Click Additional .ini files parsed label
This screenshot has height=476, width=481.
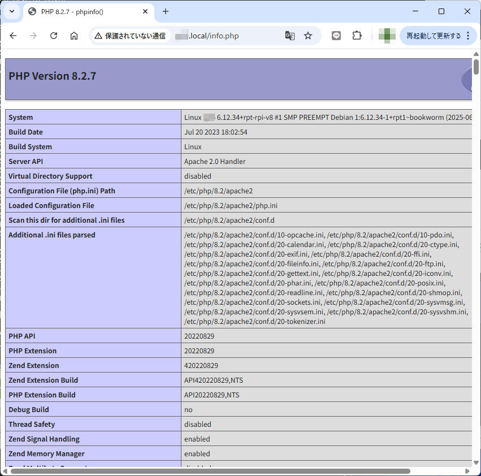point(52,235)
